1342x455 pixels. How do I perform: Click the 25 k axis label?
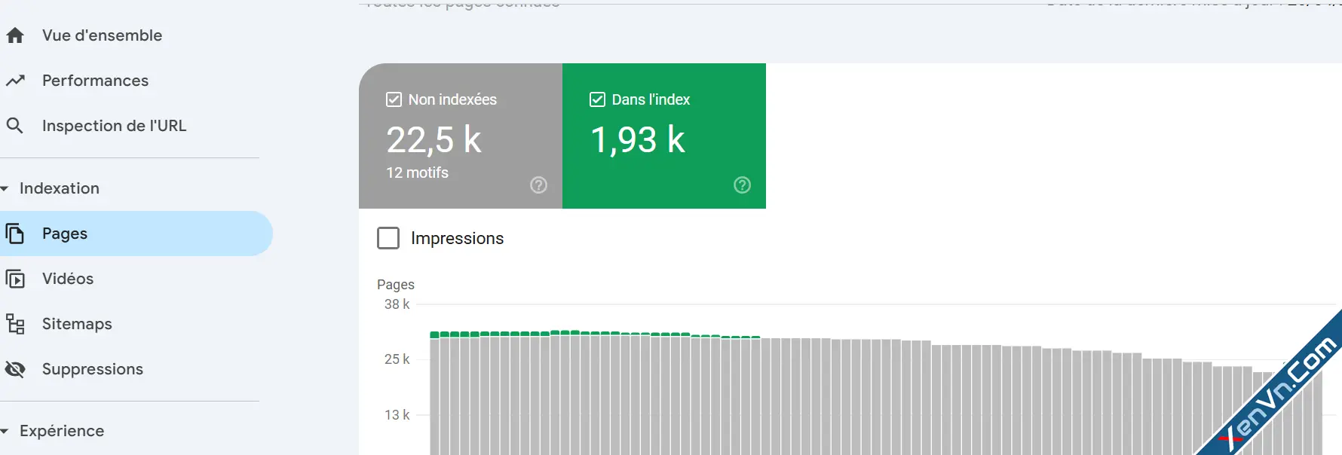coord(397,359)
